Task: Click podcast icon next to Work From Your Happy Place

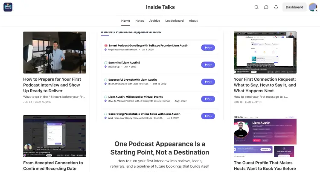Action: tap(105, 118)
